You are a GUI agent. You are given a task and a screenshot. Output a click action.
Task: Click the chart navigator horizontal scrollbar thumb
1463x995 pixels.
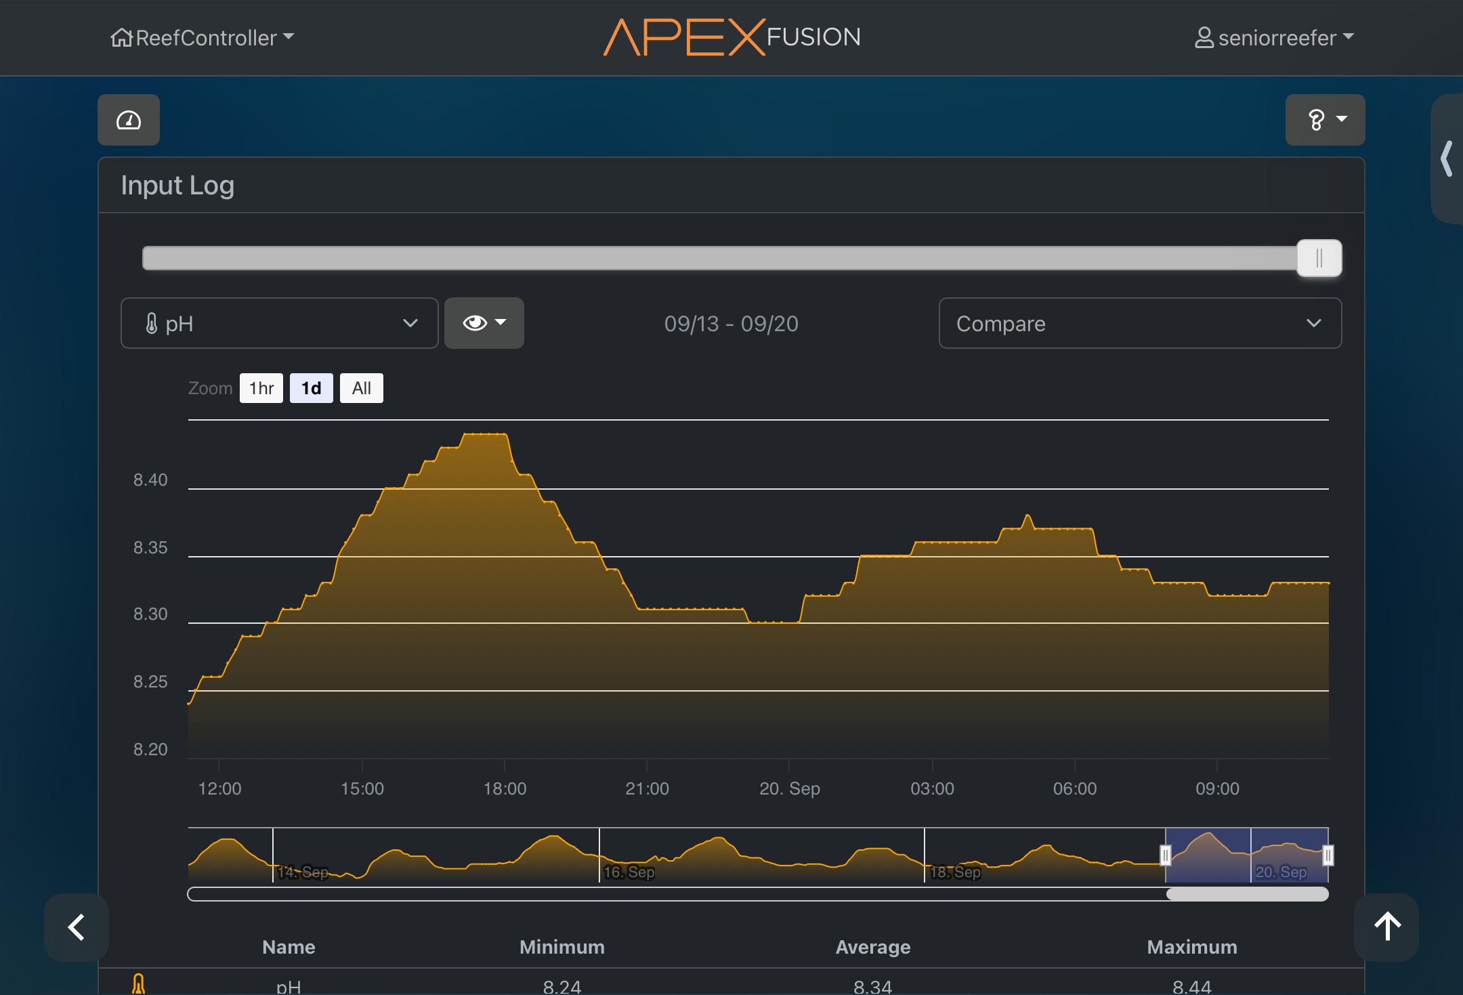click(x=1246, y=894)
